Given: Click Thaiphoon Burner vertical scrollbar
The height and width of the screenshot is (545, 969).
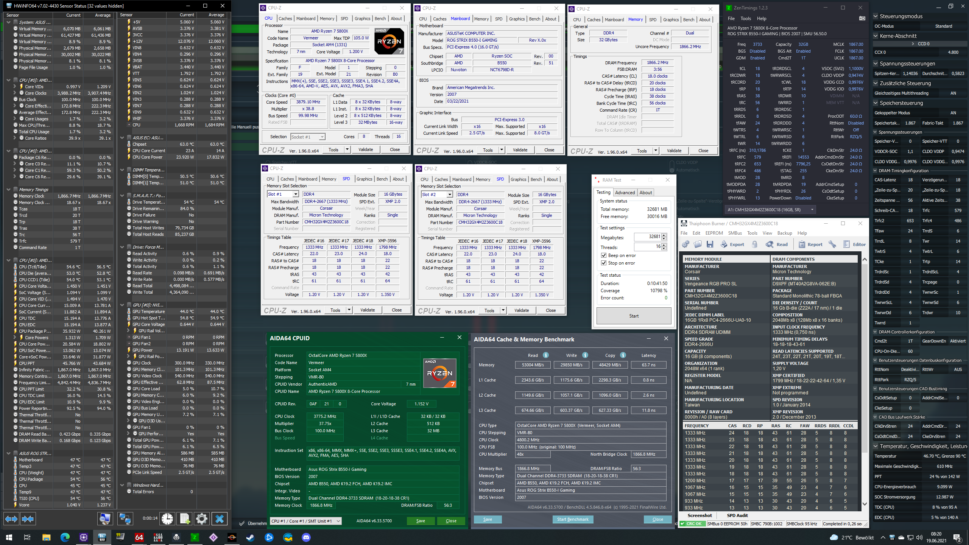Looking at the screenshot, I should [865, 382].
